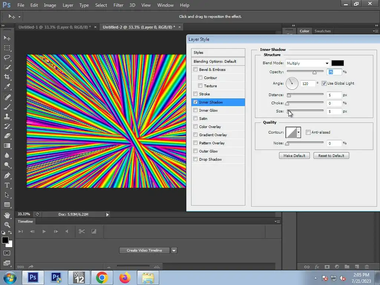Show hidden system tray icons

pos(315,278)
